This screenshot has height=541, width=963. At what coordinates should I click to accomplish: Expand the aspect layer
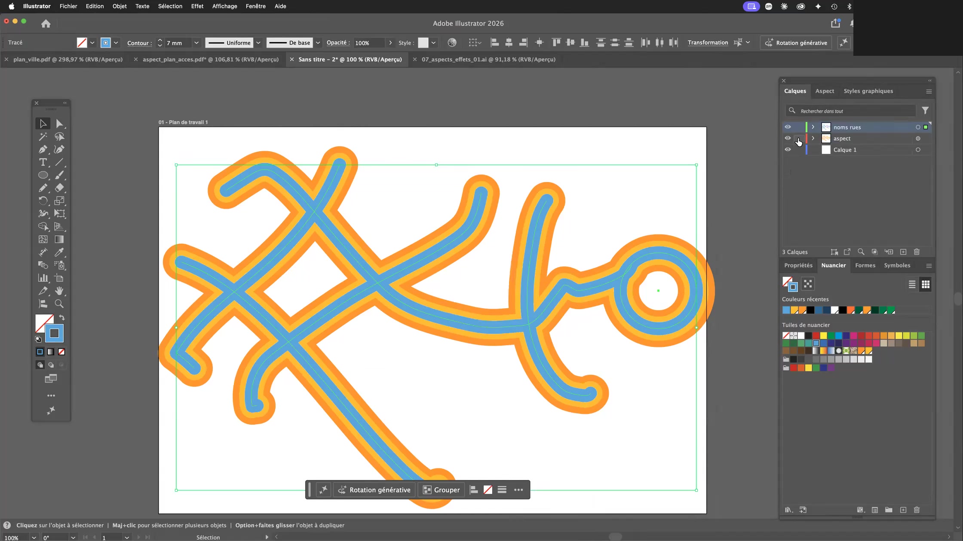pos(813,138)
